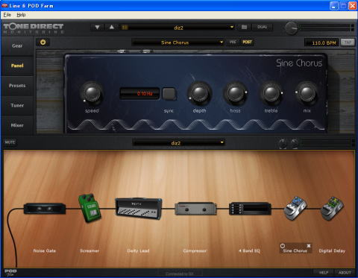
Task: Select the Sine Chorus pedal
Action: (295, 208)
